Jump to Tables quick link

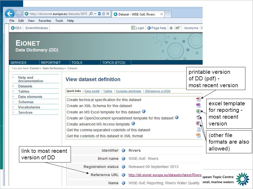click(108, 91)
